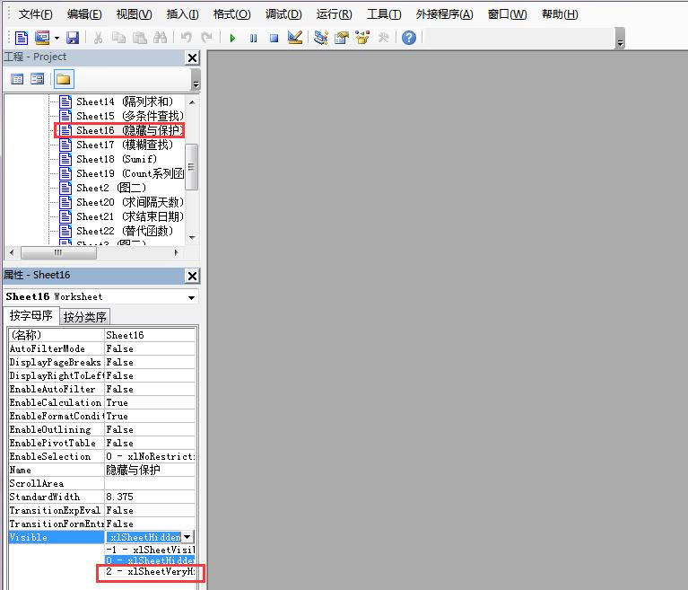
Task: Close the 属性 - Sheet16 panel
Action: coord(192,276)
